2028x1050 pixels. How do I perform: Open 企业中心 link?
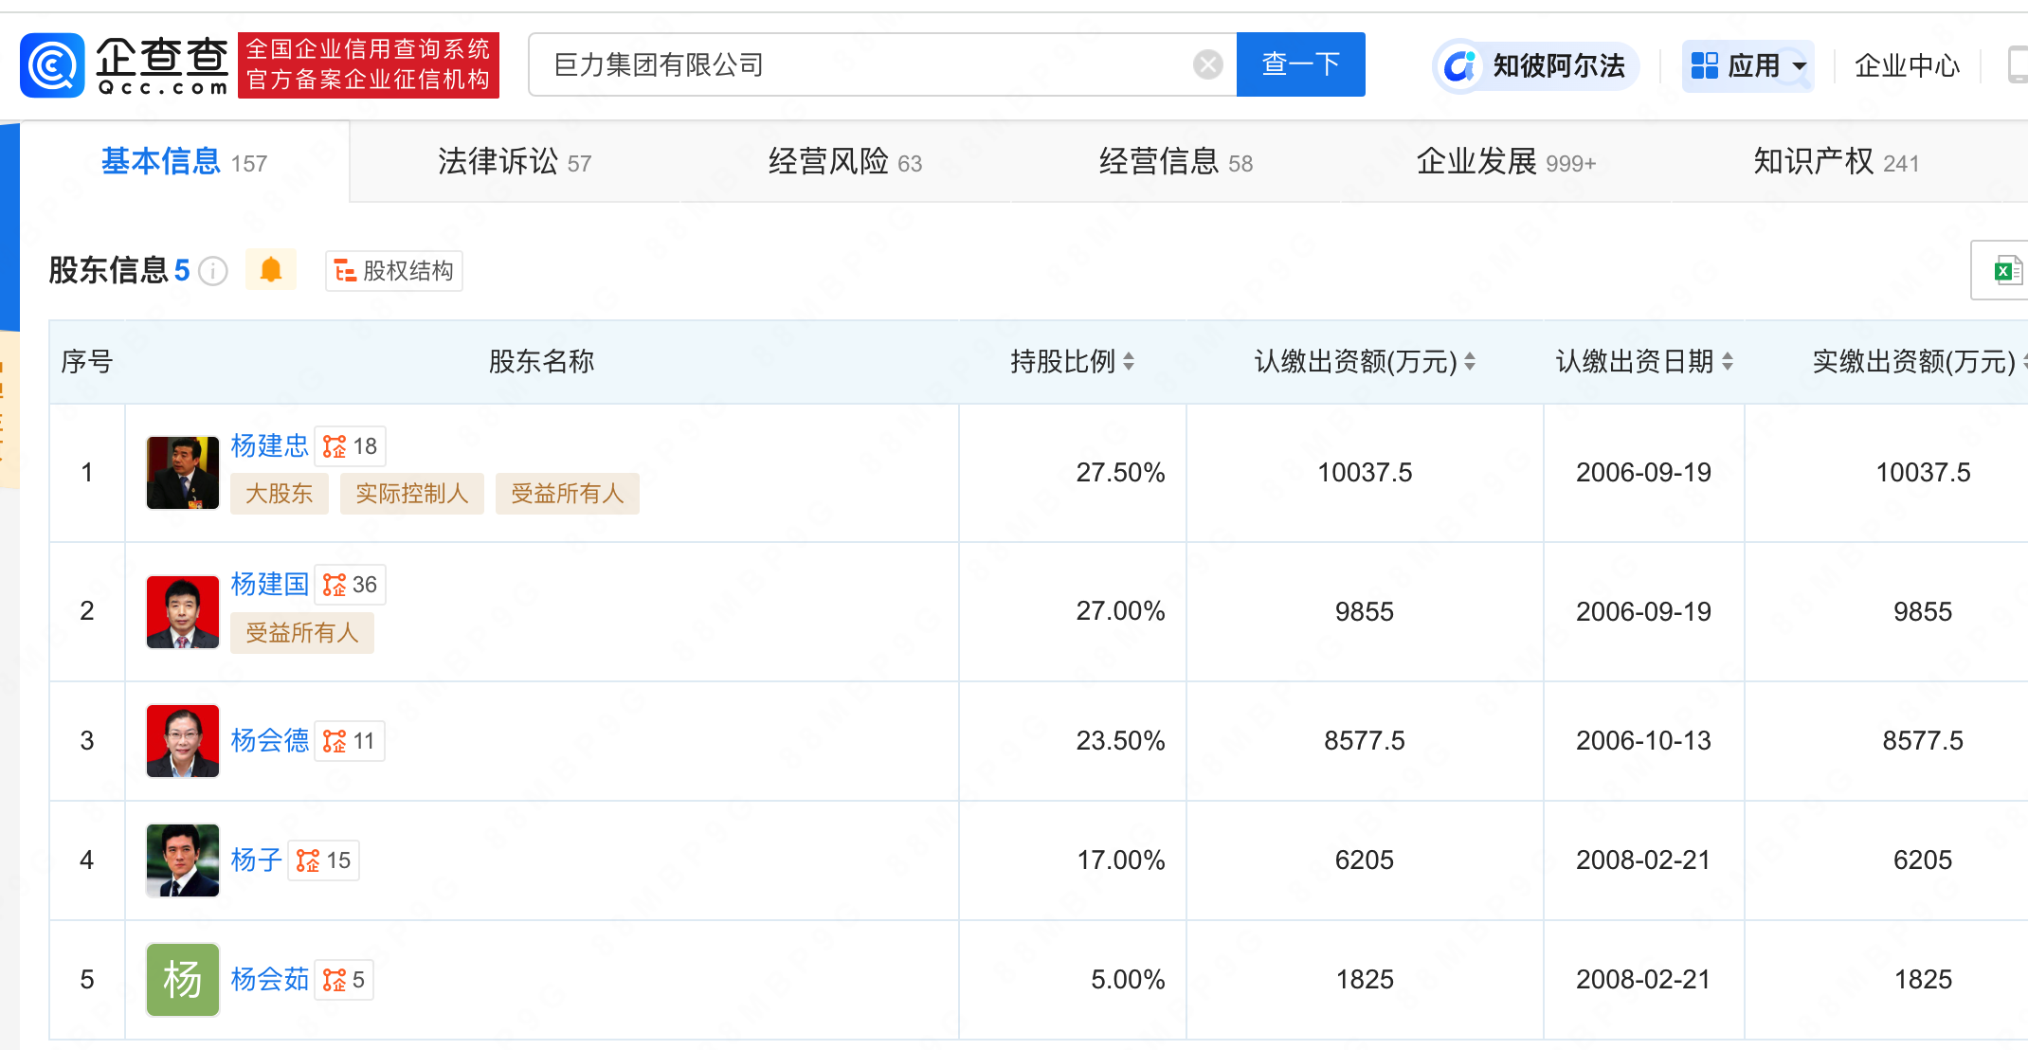(x=1907, y=66)
